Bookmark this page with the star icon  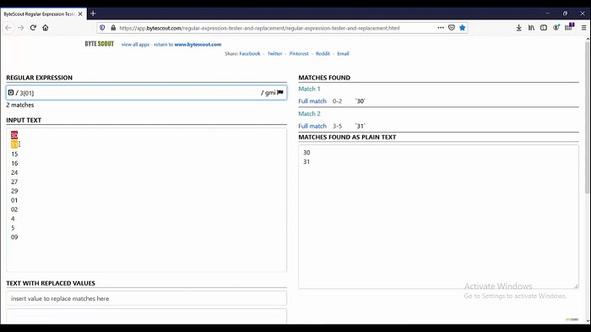click(x=462, y=28)
